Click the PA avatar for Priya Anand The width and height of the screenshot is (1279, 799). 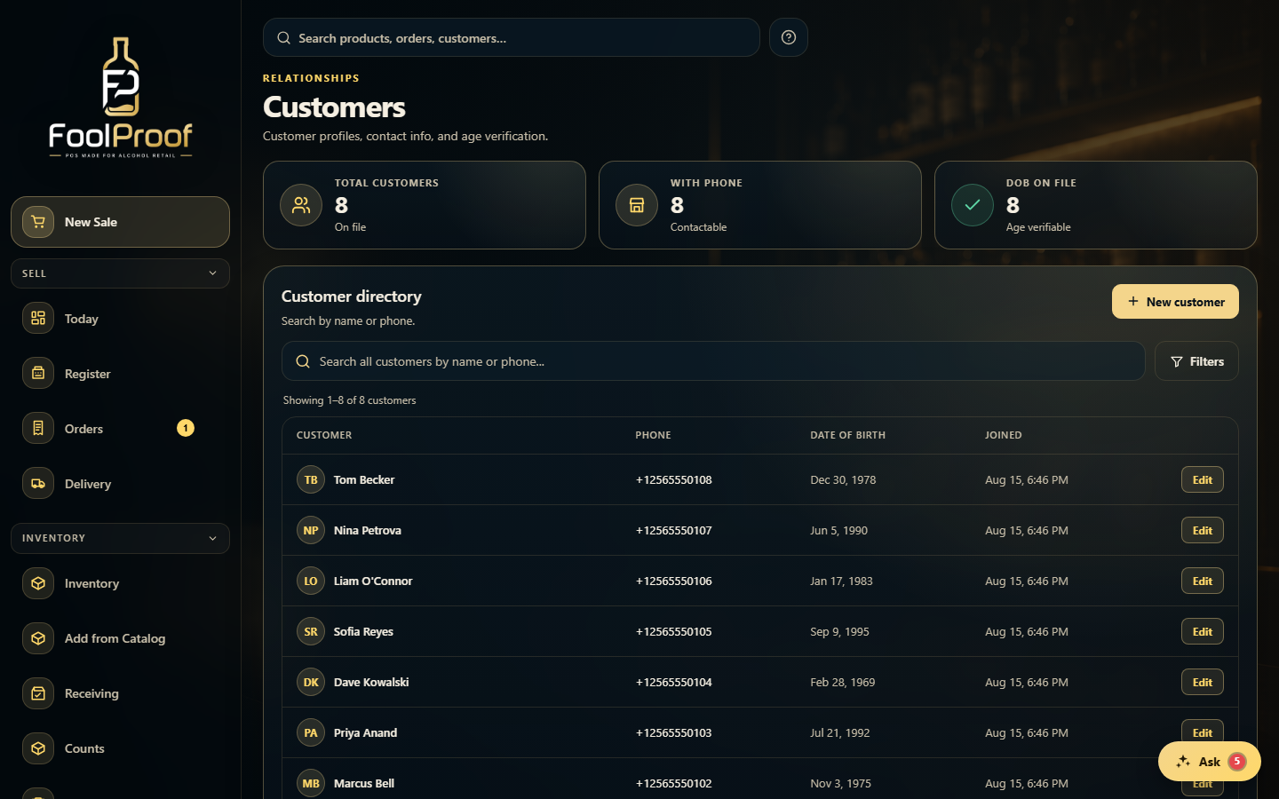coord(311,732)
